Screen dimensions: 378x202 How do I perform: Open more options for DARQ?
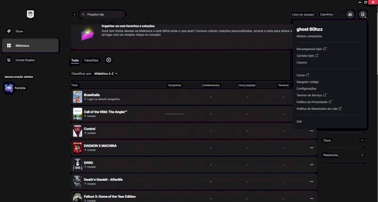pyautogui.click(x=312, y=165)
